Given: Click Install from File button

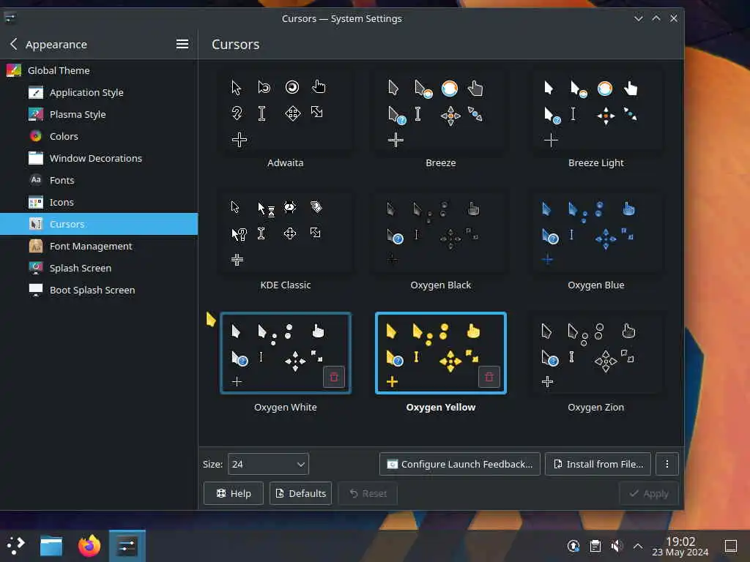Looking at the screenshot, I should click(x=598, y=464).
